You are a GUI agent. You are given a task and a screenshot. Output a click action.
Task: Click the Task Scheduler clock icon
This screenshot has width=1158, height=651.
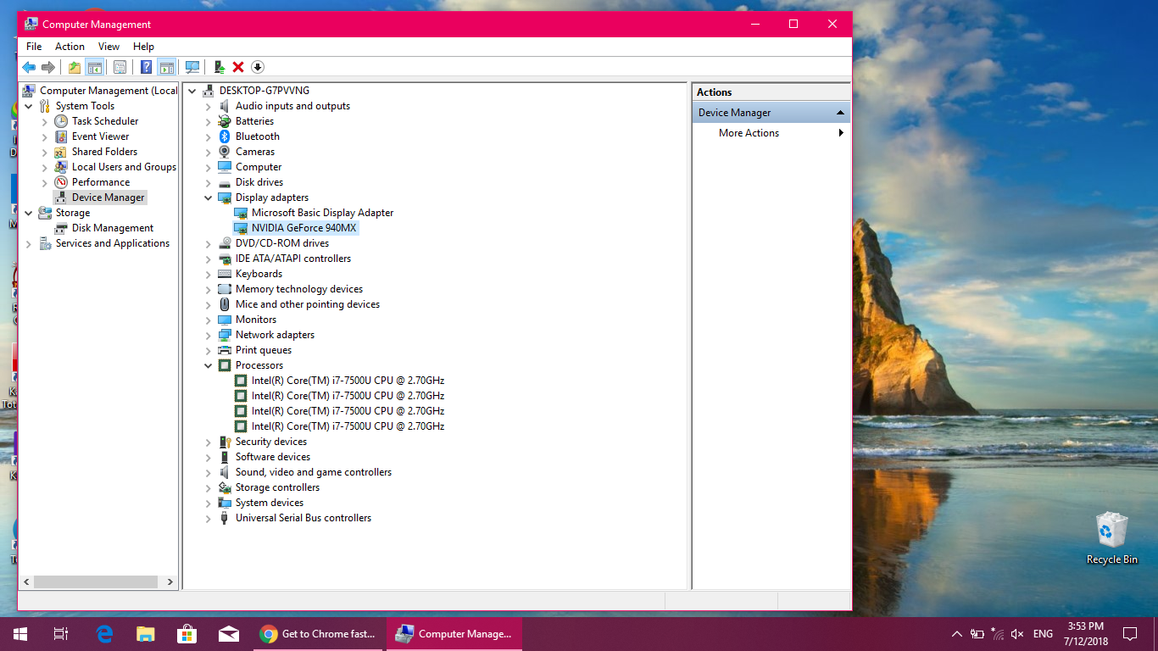(x=61, y=121)
